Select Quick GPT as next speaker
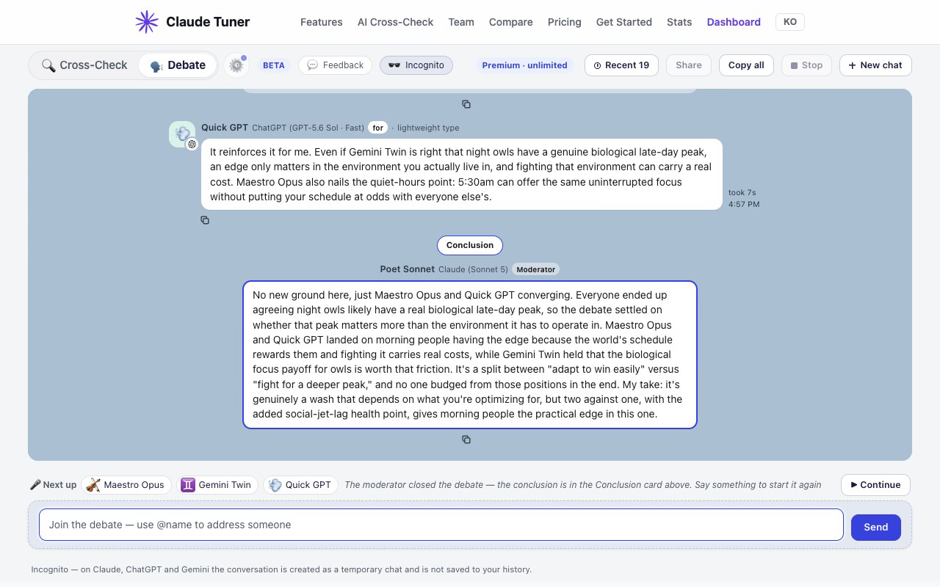 (x=300, y=485)
